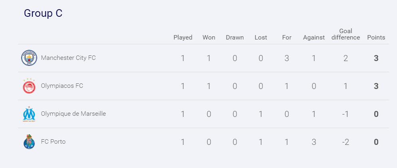Click the FC Porto club crest

click(x=29, y=142)
